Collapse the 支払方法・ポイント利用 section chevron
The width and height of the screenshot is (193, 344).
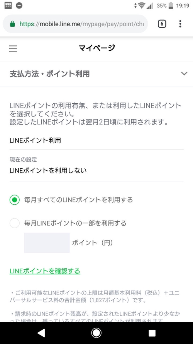pyautogui.click(x=184, y=74)
